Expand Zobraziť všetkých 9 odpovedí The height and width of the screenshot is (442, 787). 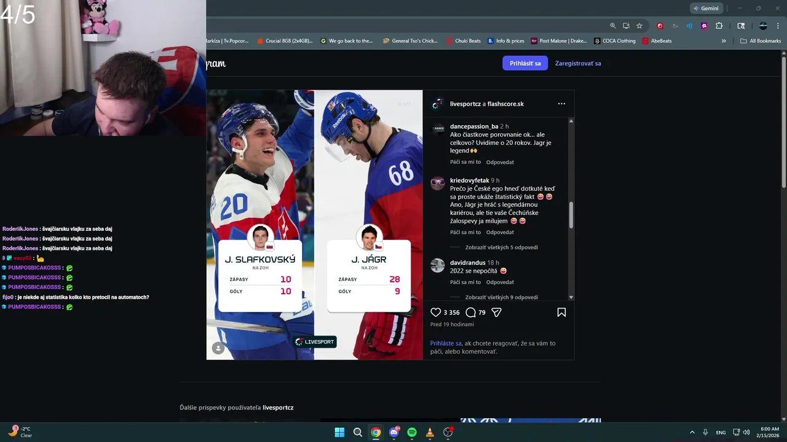(502, 297)
